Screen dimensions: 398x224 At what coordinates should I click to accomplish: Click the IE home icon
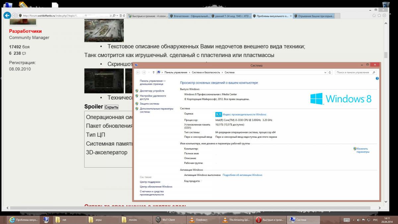(374, 16)
